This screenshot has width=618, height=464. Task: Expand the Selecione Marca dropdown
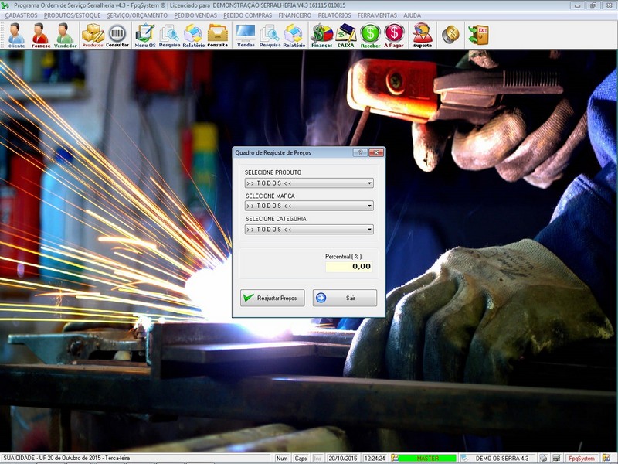(x=370, y=206)
